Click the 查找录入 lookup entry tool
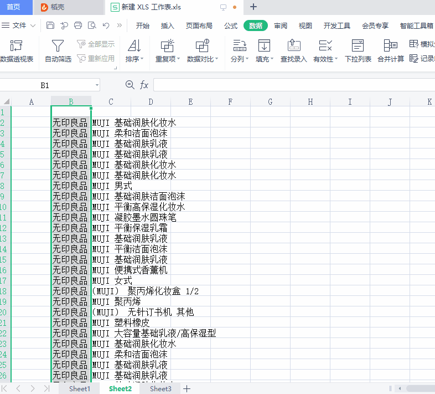This screenshot has height=394, width=435. pos(293,52)
